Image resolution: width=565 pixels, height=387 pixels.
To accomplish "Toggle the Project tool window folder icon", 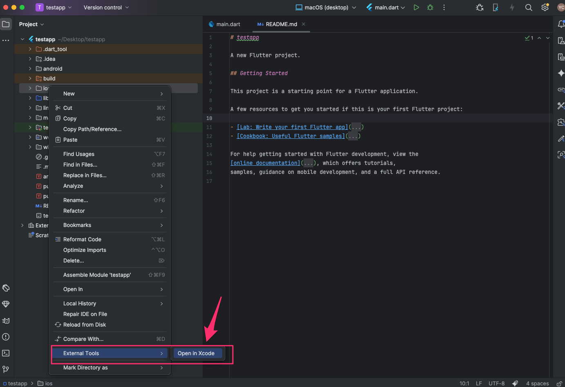I will [6, 24].
